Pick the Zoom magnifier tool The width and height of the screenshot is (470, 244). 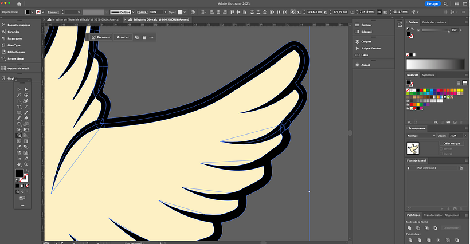27,164
